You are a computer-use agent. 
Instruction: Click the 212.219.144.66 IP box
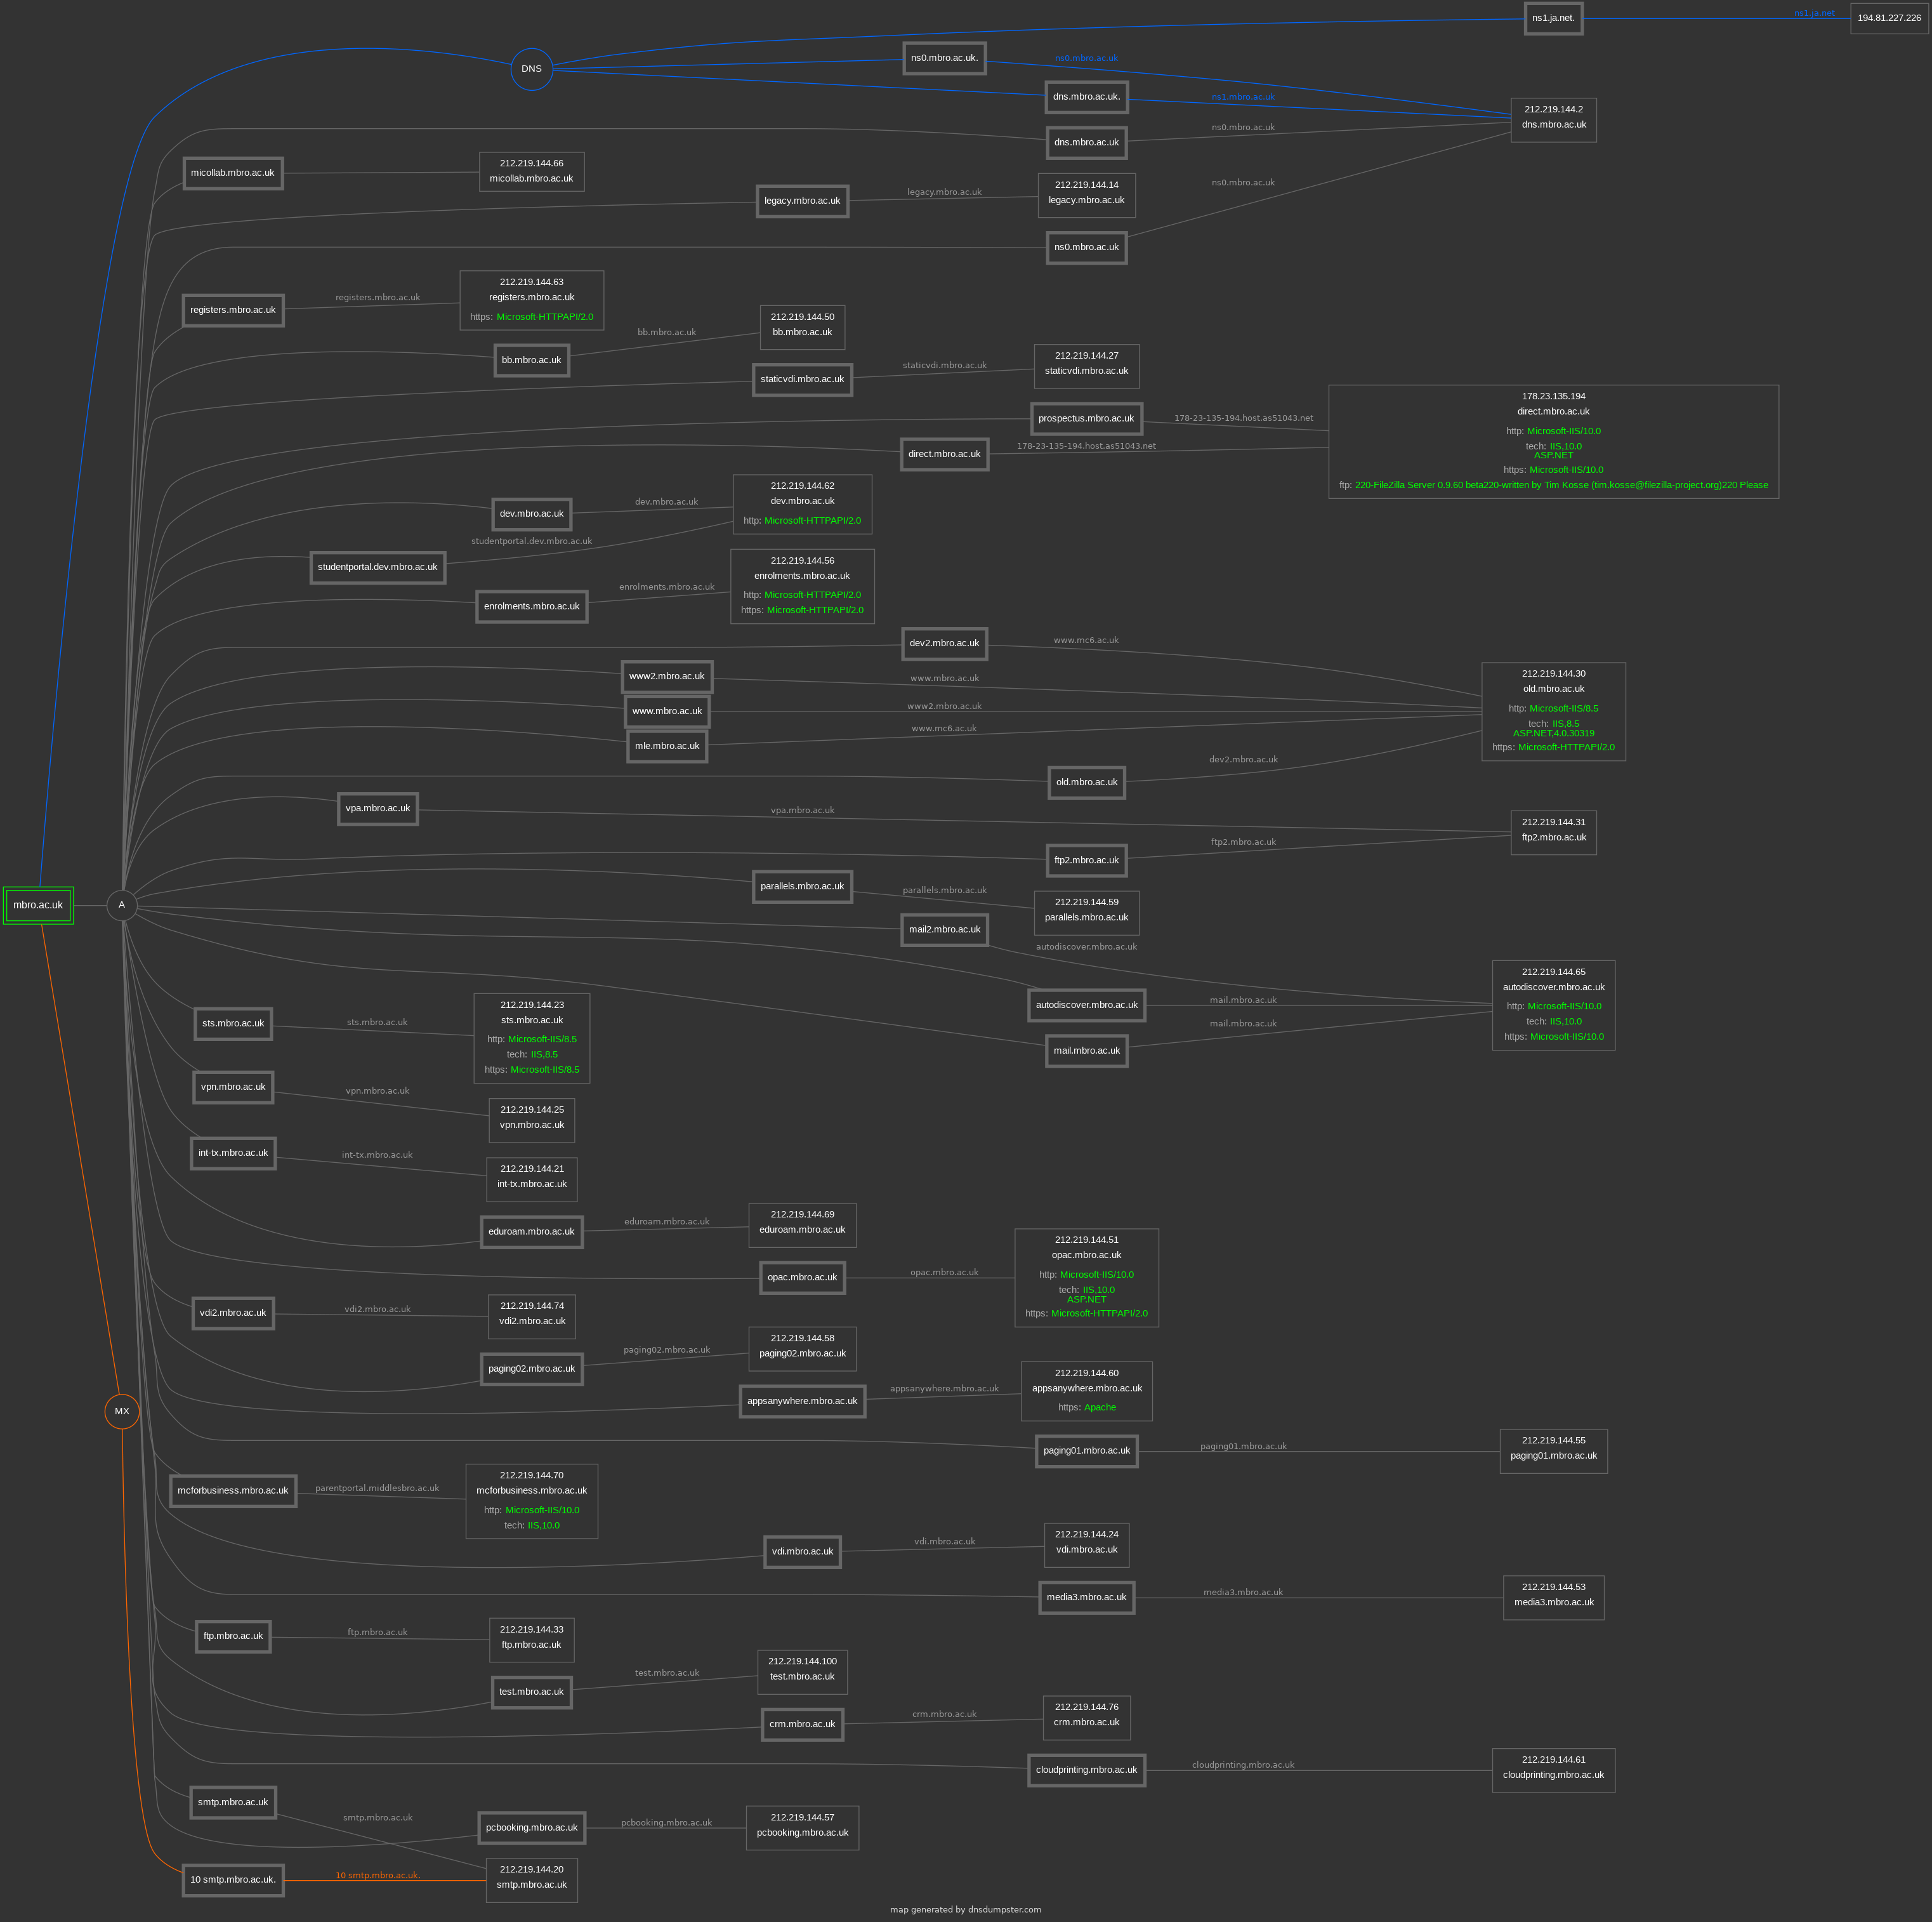[531, 171]
